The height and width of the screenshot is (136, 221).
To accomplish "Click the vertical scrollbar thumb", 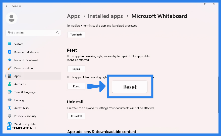I will click(218, 95).
